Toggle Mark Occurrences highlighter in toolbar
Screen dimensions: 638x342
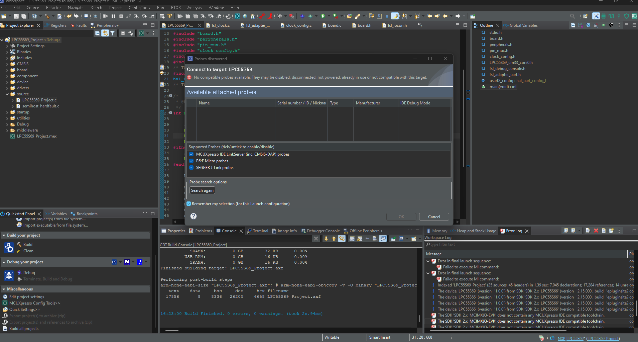(395, 16)
